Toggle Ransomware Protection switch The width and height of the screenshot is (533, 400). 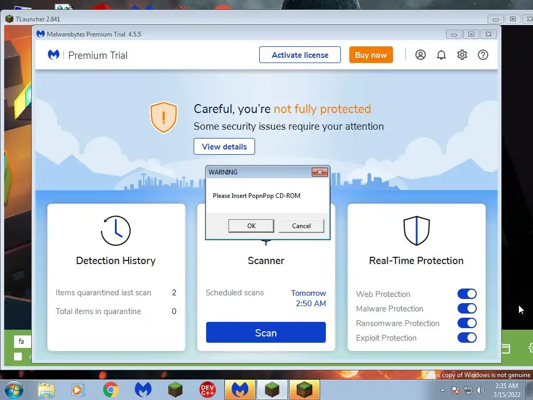(x=467, y=323)
